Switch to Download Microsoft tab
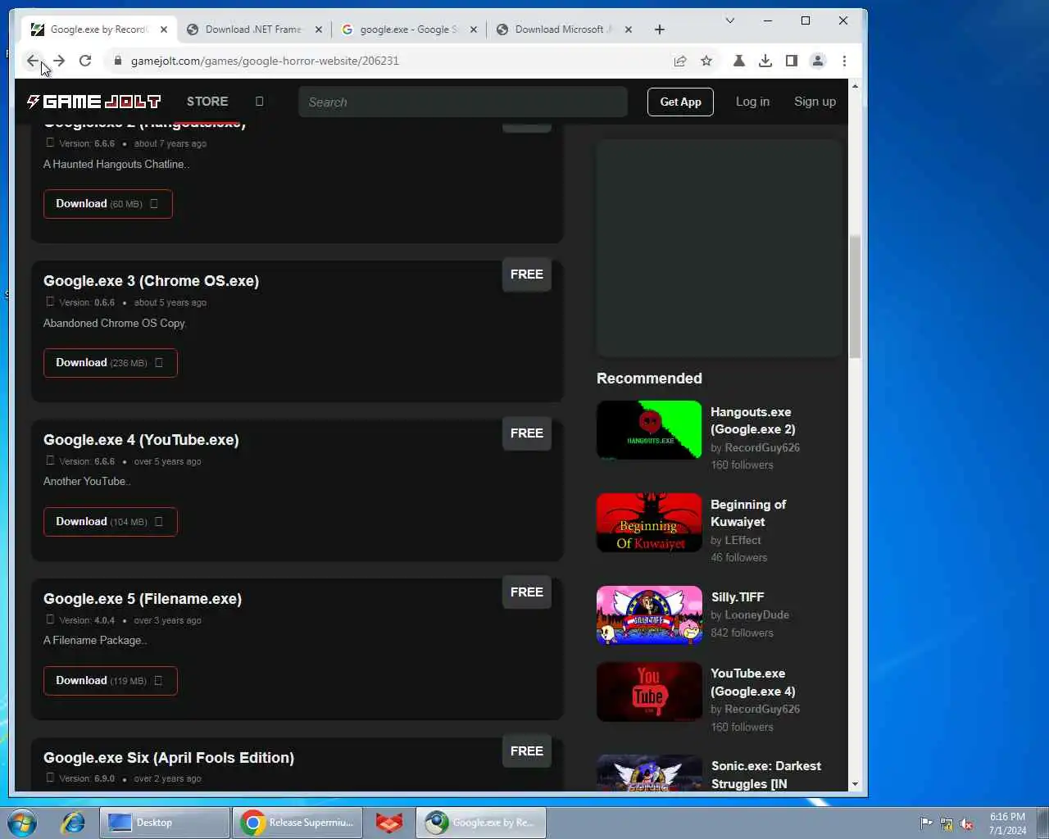This screenshot has width=1049, height=839. tap(563, 29)
